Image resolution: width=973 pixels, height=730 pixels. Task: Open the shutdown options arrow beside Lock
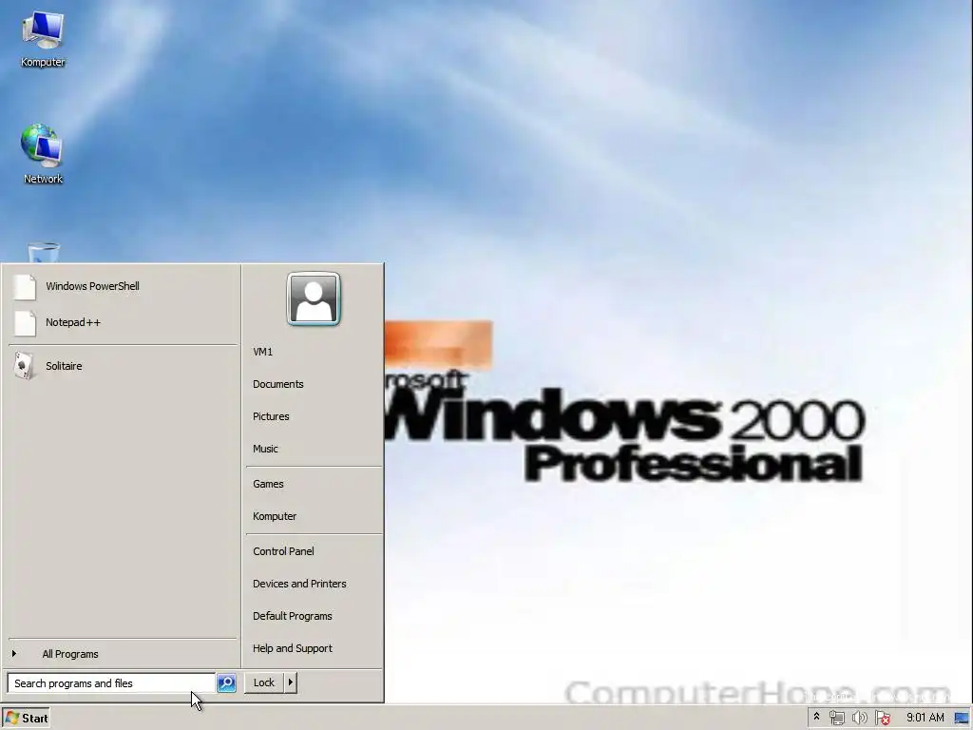point(290,682)
